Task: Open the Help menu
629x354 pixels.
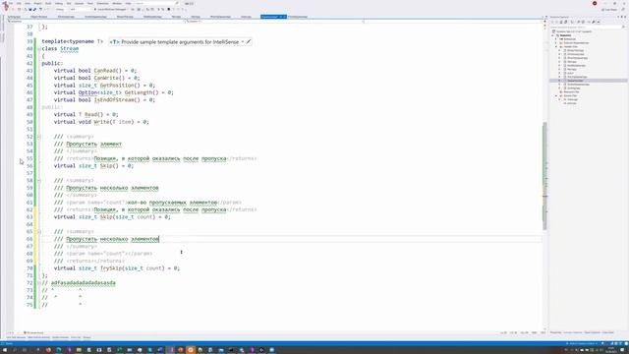Action: [x=129, y=3]
